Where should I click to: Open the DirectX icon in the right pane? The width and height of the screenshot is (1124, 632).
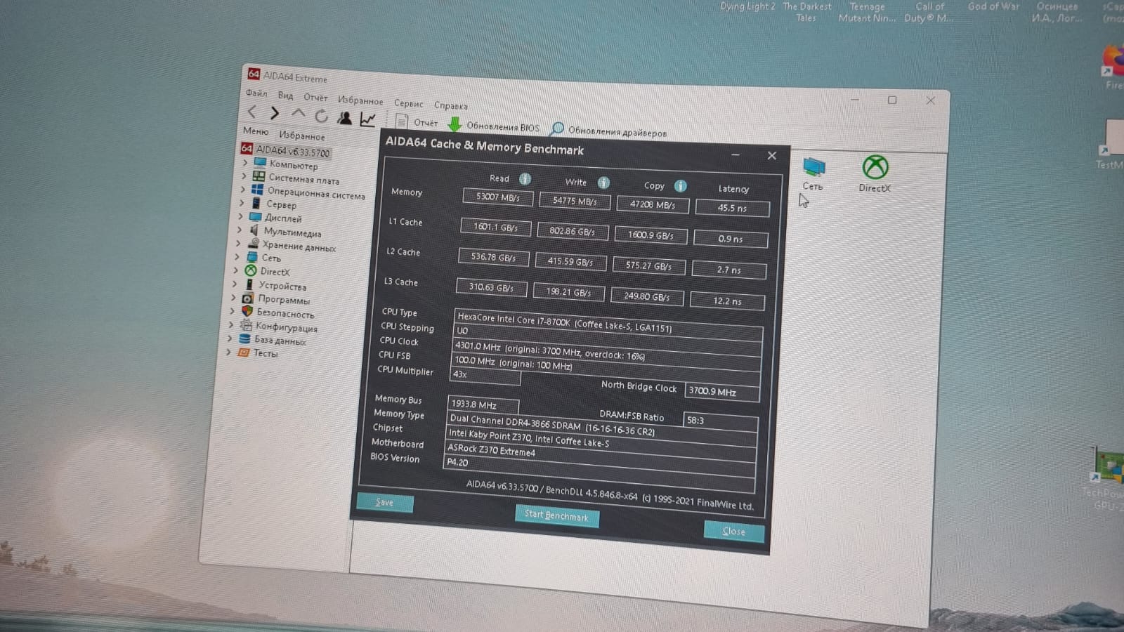pyautogui.click(x=875, y=173)
